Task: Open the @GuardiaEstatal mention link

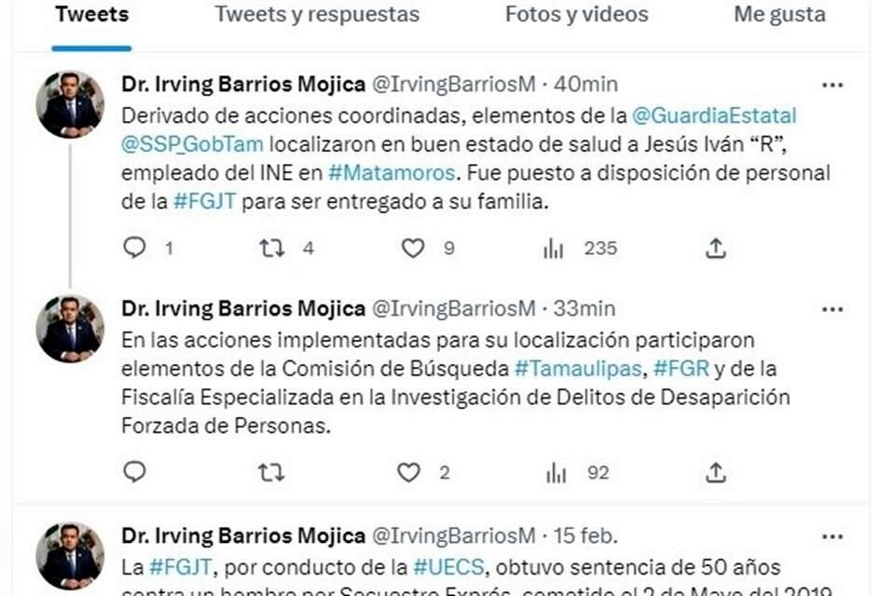Action: pyautogui.click(x=714, y=115)
